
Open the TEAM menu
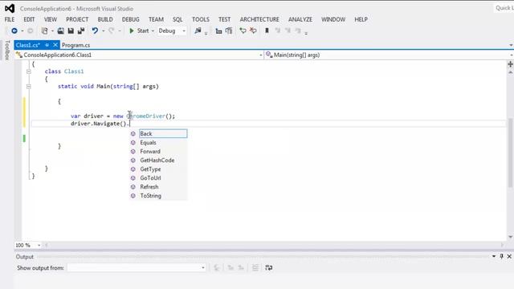(x=156, y=19)
